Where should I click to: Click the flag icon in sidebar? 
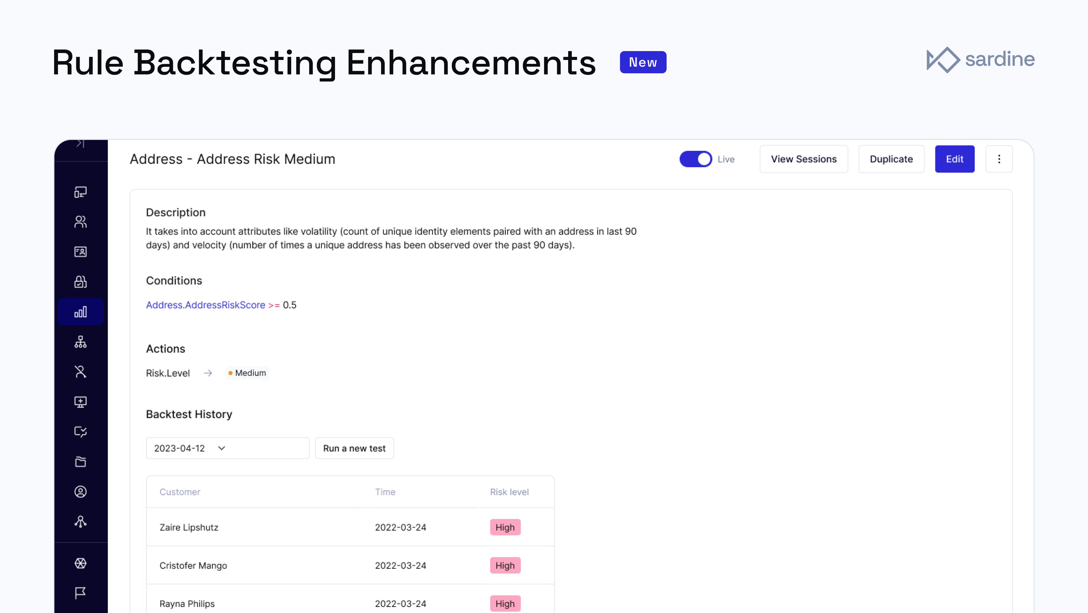point(80,593)
